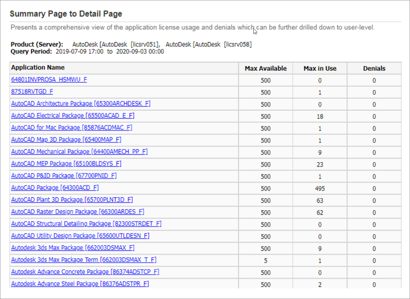410x299 pixels.
Task: Open the AutoCAD Plant 3D Package link
Action: [72, 200]
